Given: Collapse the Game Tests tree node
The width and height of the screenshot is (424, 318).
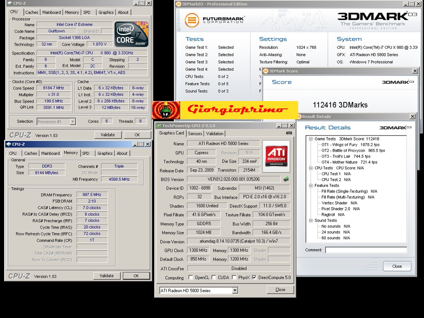Looking at the screenshot, I should [311, 139].
